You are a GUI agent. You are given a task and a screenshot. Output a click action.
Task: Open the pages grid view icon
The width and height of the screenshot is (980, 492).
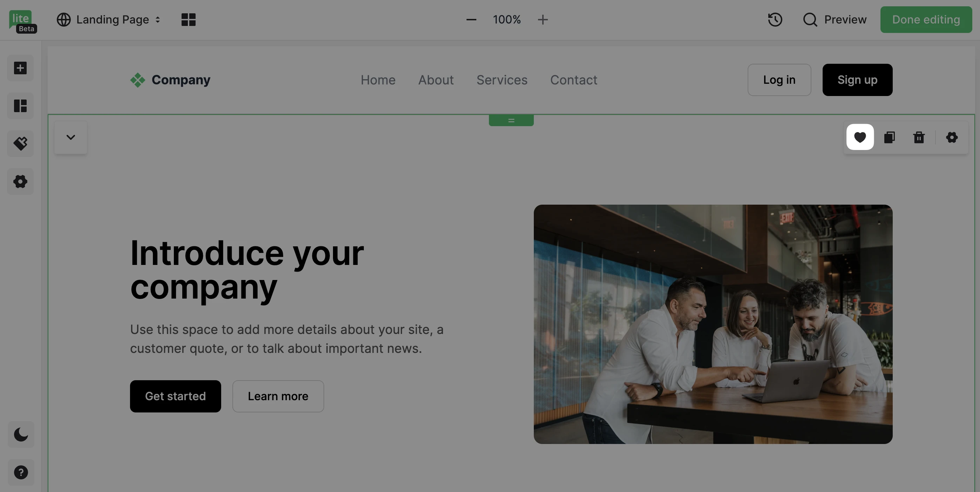[188, 19]
